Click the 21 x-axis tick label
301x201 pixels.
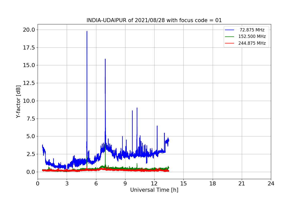(x=242, y=184)
